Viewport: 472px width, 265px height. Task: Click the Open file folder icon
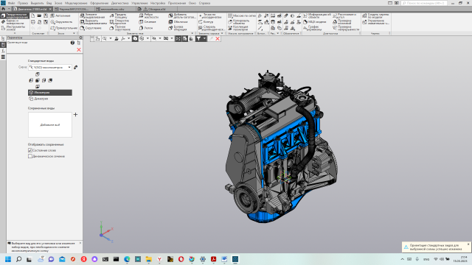pos(39,15)
